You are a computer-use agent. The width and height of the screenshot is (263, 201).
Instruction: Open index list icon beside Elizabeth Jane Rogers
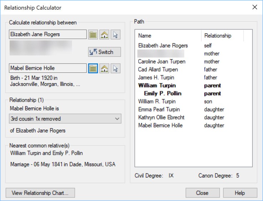click(93, 35)
